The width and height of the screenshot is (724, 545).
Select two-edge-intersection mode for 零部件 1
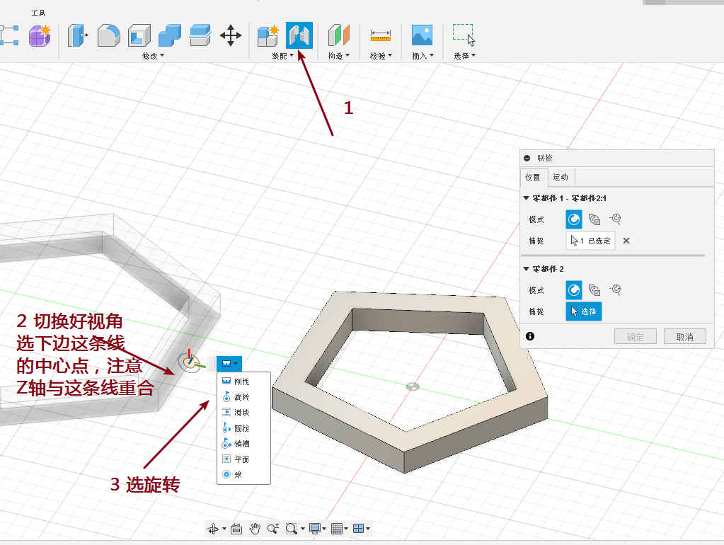click(x=615, y=219)
